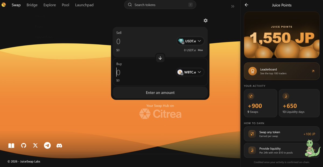The height and width of the screenshot is (167, 323).
Task: Open Leaderboard external arrow
Action: (313, 71)
